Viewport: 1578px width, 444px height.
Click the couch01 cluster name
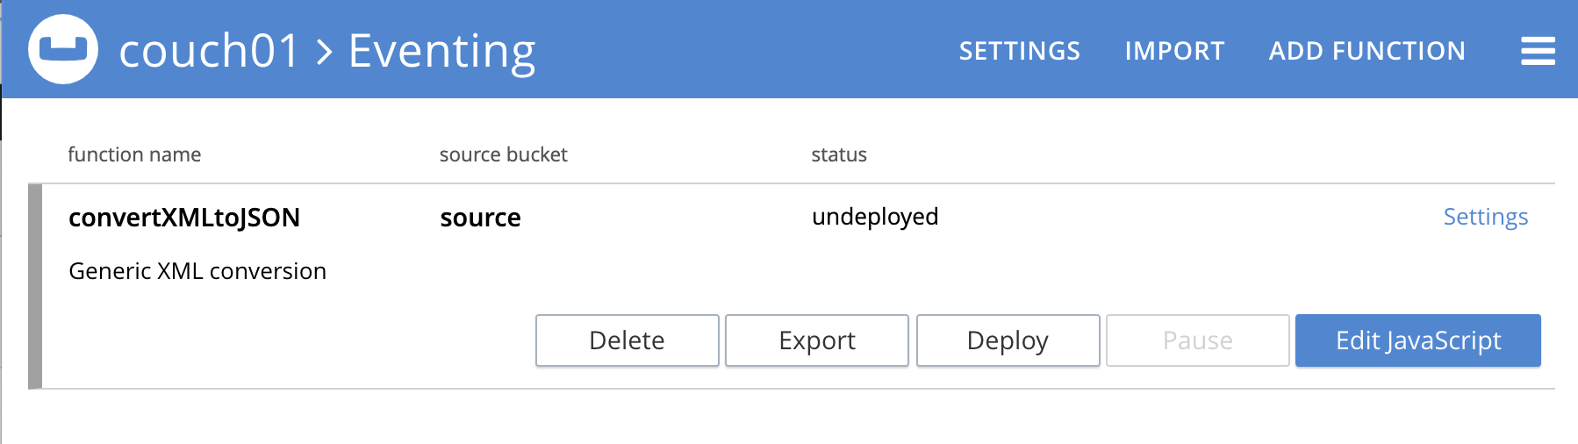209,51
